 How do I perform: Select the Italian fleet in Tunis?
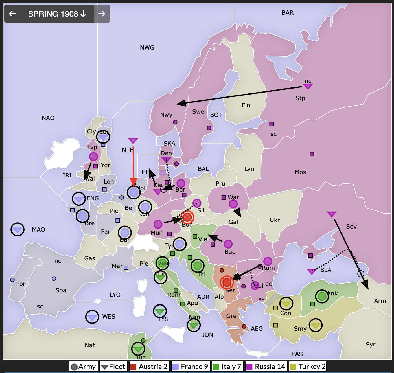click(138, 349)
